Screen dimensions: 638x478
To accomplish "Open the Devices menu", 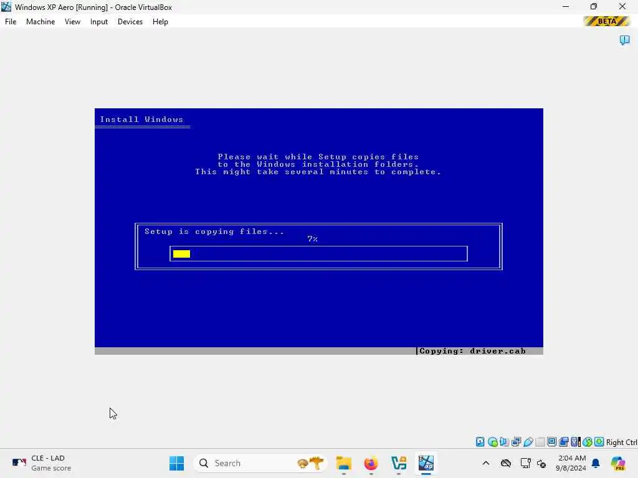I will click(130, 22).
